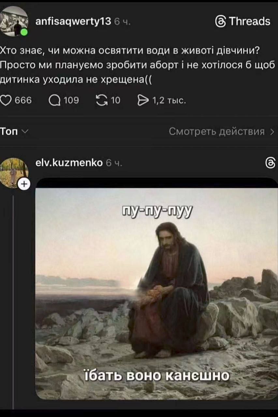The image size is (278, 417).
Task: Click Threads logo at top right
Action: (243, 22)
